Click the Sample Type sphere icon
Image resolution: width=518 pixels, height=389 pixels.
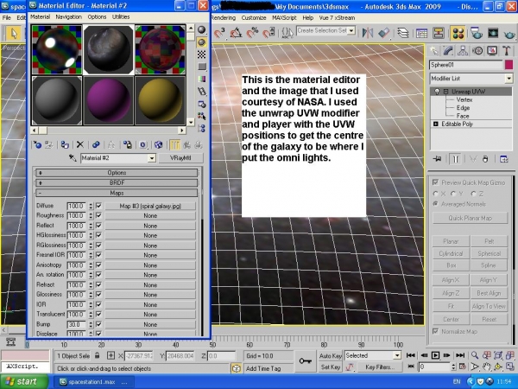click(x=201, y=29)
